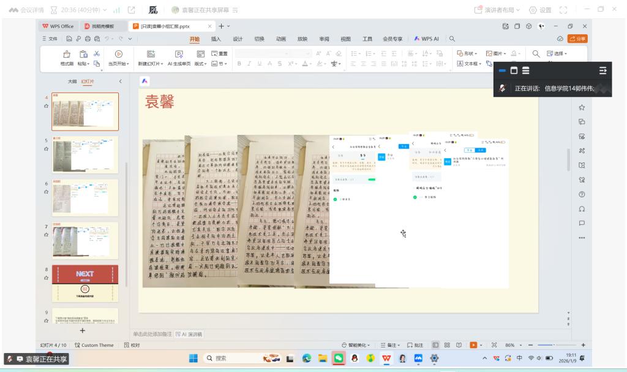Open the Shapes (形状) dropdown
Viewport: 627px width, 372px height.
pyautogui.click(x=469, y=53)
